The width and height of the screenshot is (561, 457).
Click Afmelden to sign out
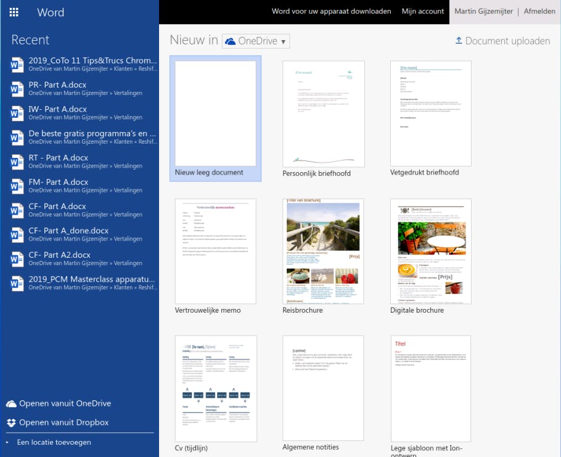coord(539,11)
